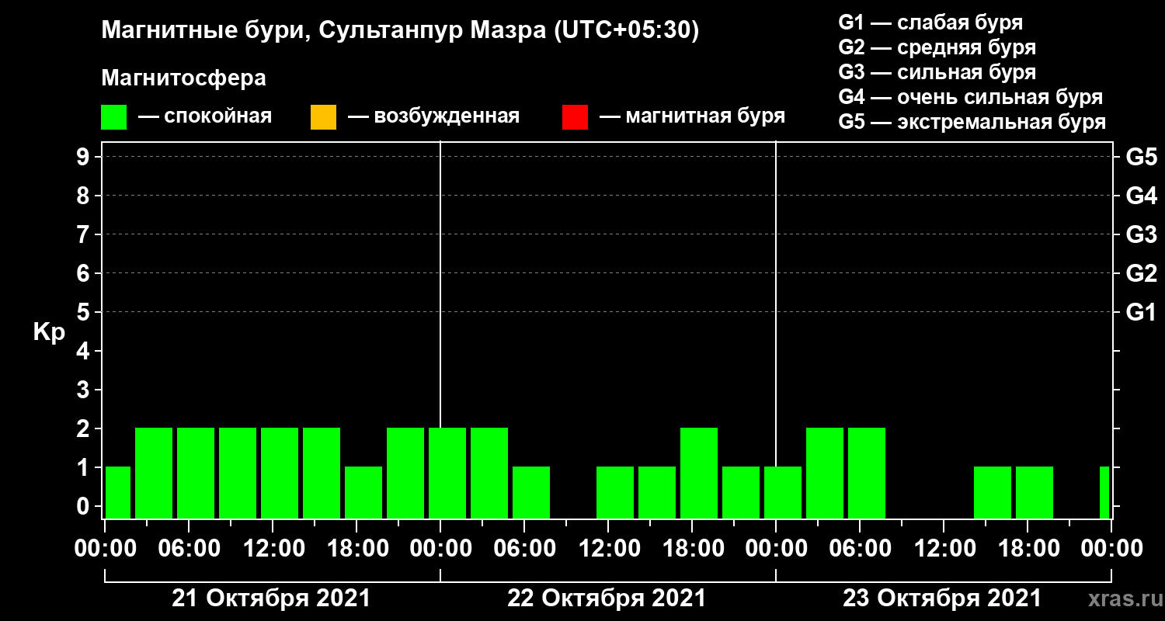
Task: Click the 21:00–24:00 bar on 22 October
Action: pos(741,492)
